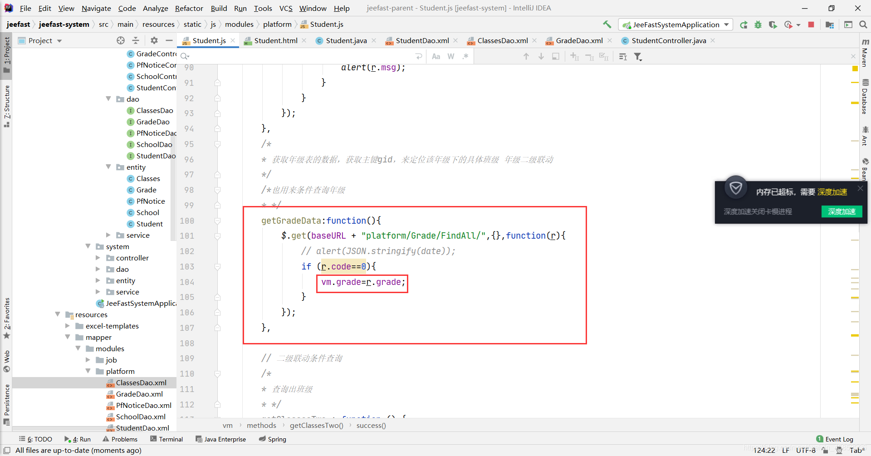Image resolution: width=871 pixels, height=456 pixels.
Task: Toggle Regex (.*) search option
Action: [465, 56]
